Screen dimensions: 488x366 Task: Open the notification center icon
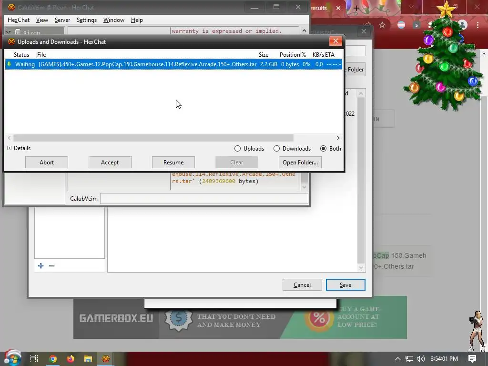click(472, 359)
